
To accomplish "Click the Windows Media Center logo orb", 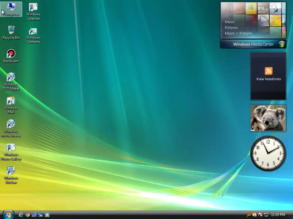I will click(x=282, y=44).
